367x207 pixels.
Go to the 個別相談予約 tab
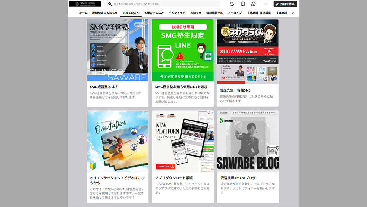click(214, 13)
